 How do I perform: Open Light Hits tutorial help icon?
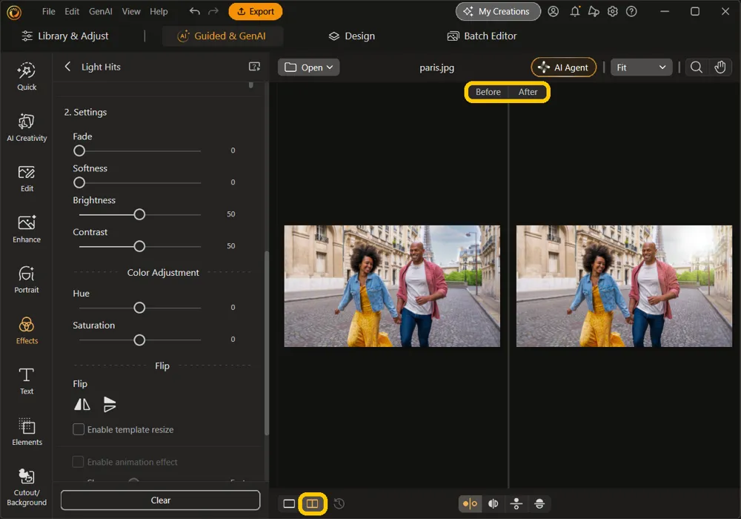pyautogui.click(x=254, y=67)
